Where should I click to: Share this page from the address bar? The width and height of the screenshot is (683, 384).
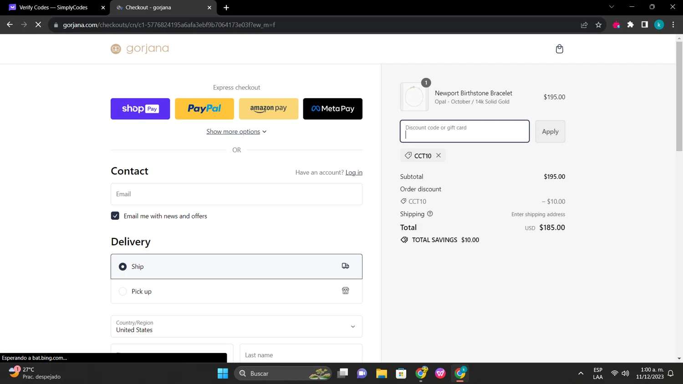pyautogui.click(x=584, y=25)
